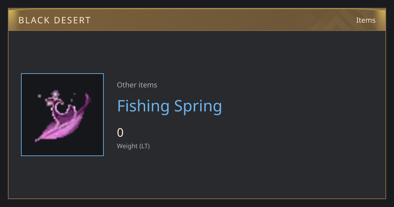Image resolution: width=394 pixels, height=207 pixels.
Task: Click the Other items category label
Action: tap(137, 85)
